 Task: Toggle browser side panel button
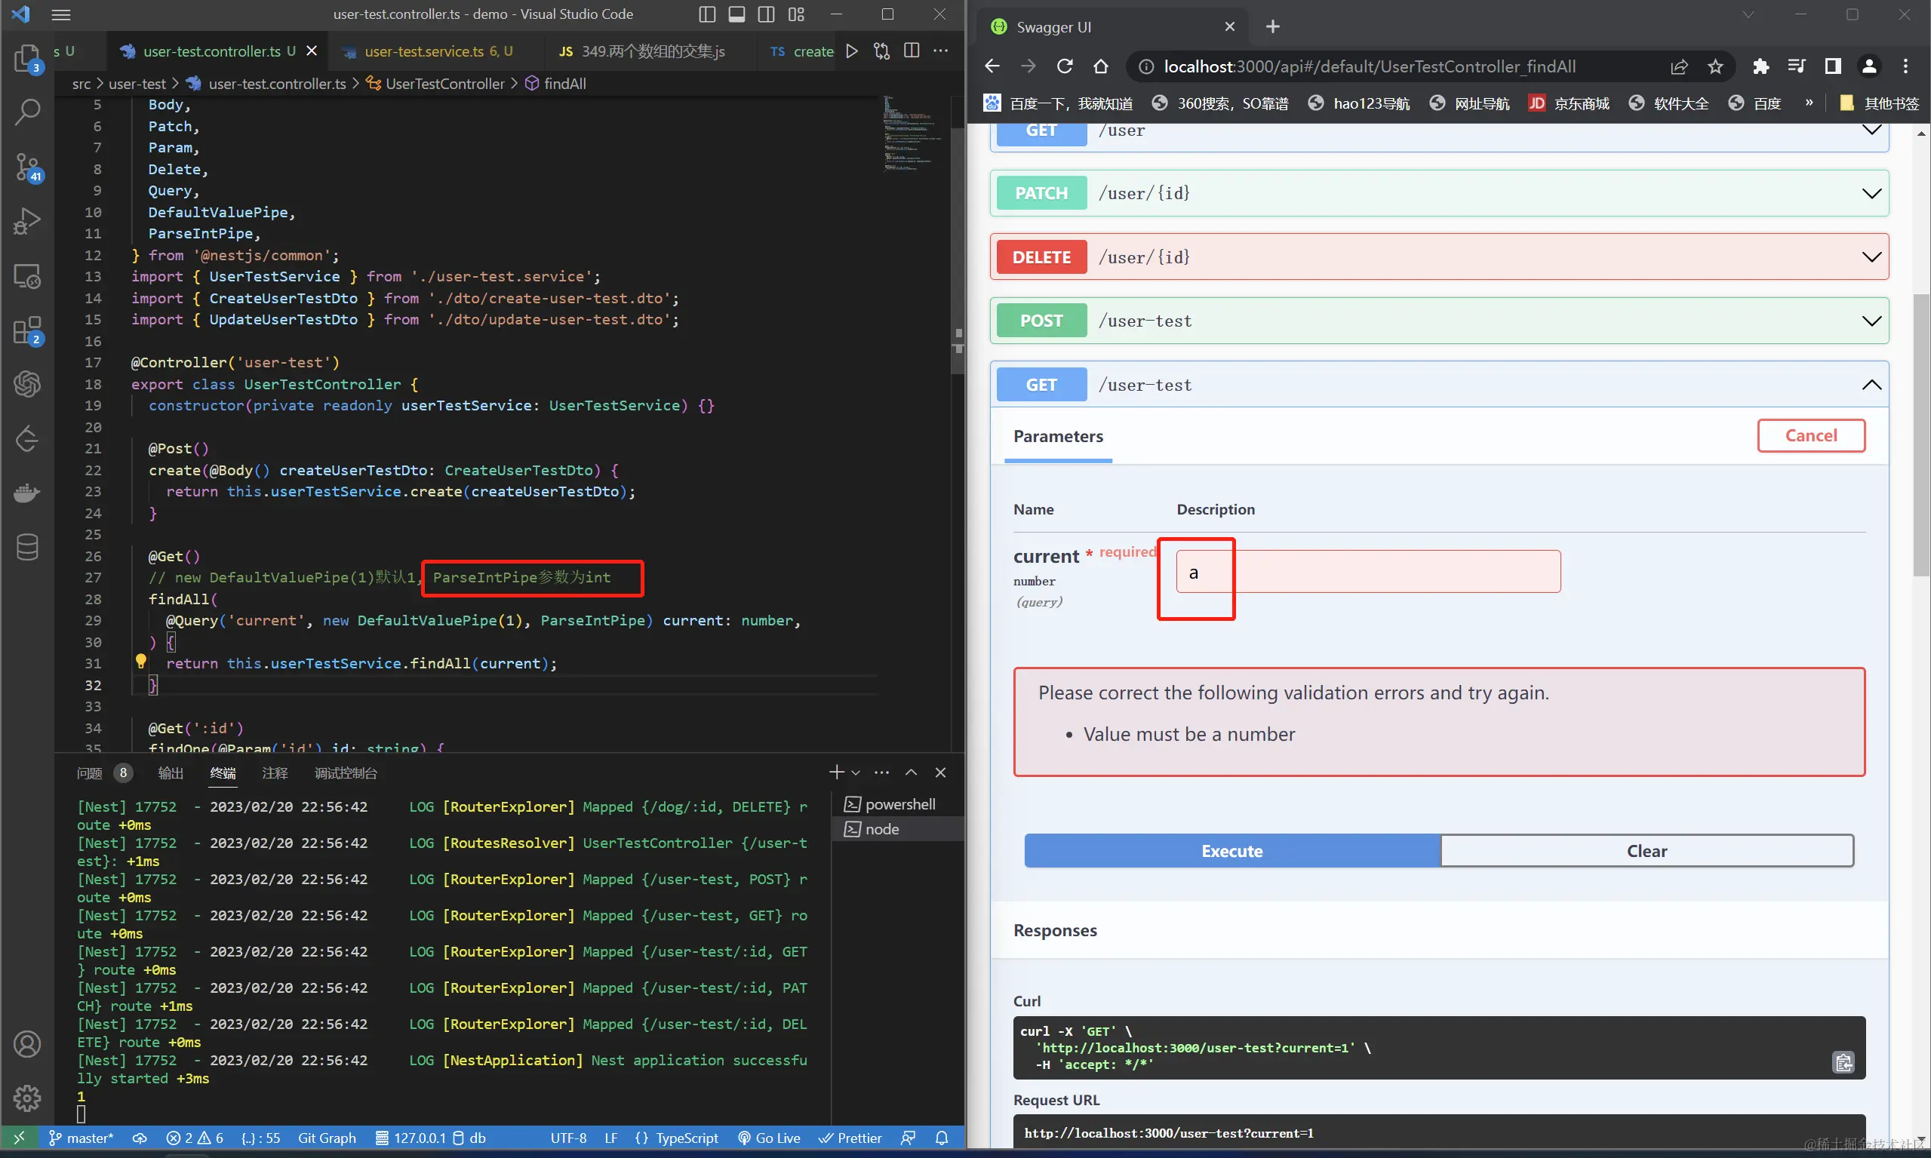(x=1833, y=67)
